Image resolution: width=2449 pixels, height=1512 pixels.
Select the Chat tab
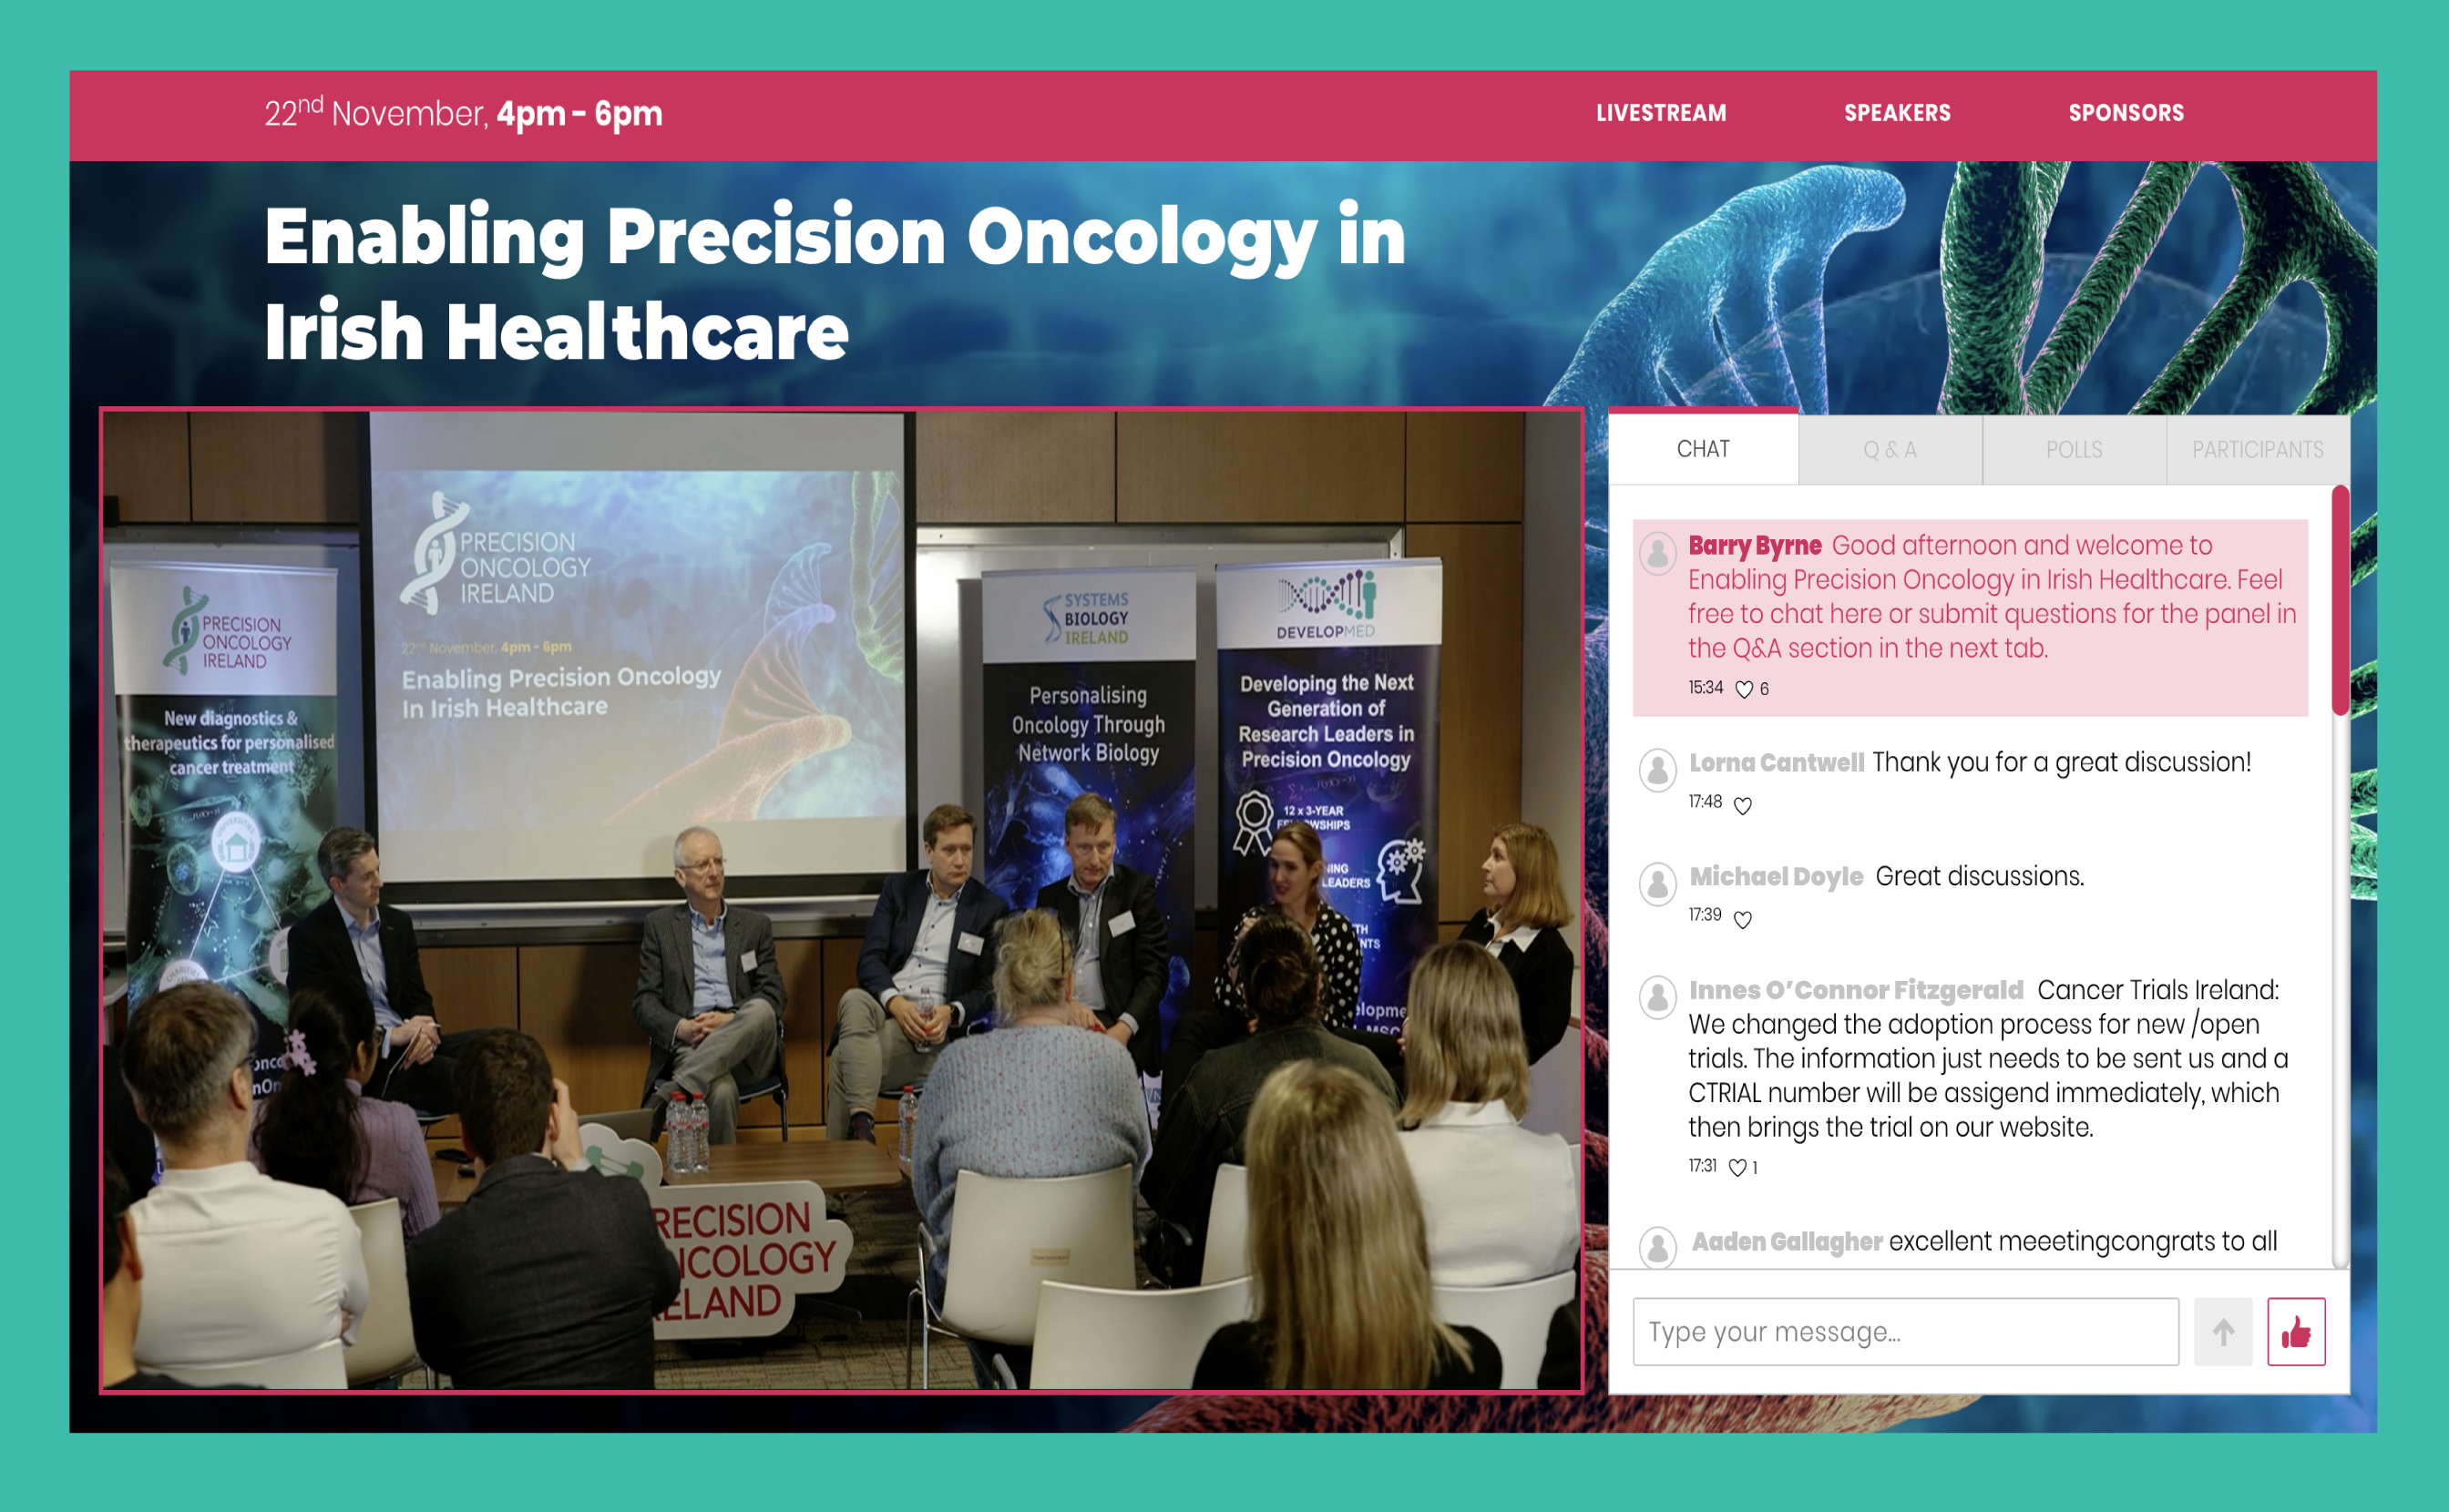(1702, 449)
